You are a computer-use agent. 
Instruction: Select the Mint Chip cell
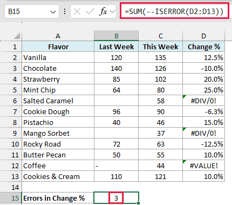[x=58, y=90]
